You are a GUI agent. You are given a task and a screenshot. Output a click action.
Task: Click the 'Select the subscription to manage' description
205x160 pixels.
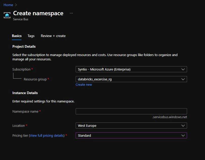pos(95,57)
